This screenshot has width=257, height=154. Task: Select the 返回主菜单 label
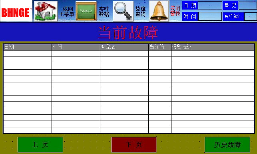(67, 12)
